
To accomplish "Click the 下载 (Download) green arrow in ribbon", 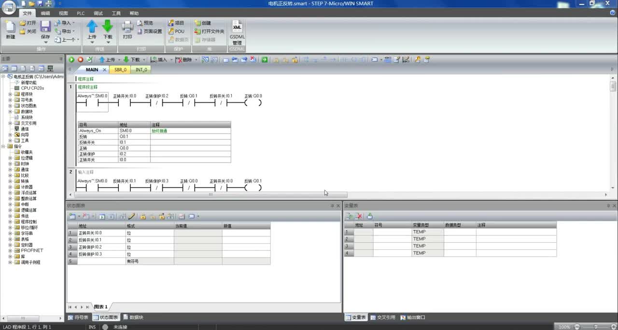I will click(x=108, y=26).
